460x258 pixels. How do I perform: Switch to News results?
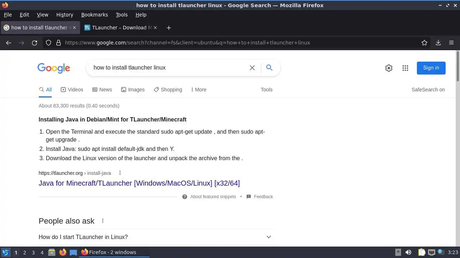(102, 90)
